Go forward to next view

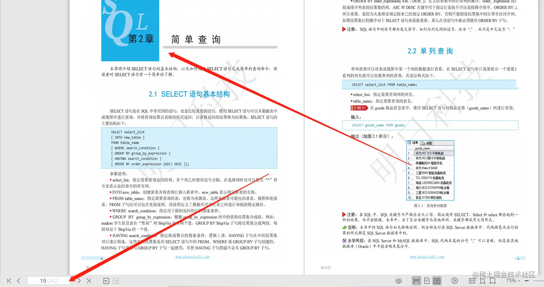tap(116, 281)
